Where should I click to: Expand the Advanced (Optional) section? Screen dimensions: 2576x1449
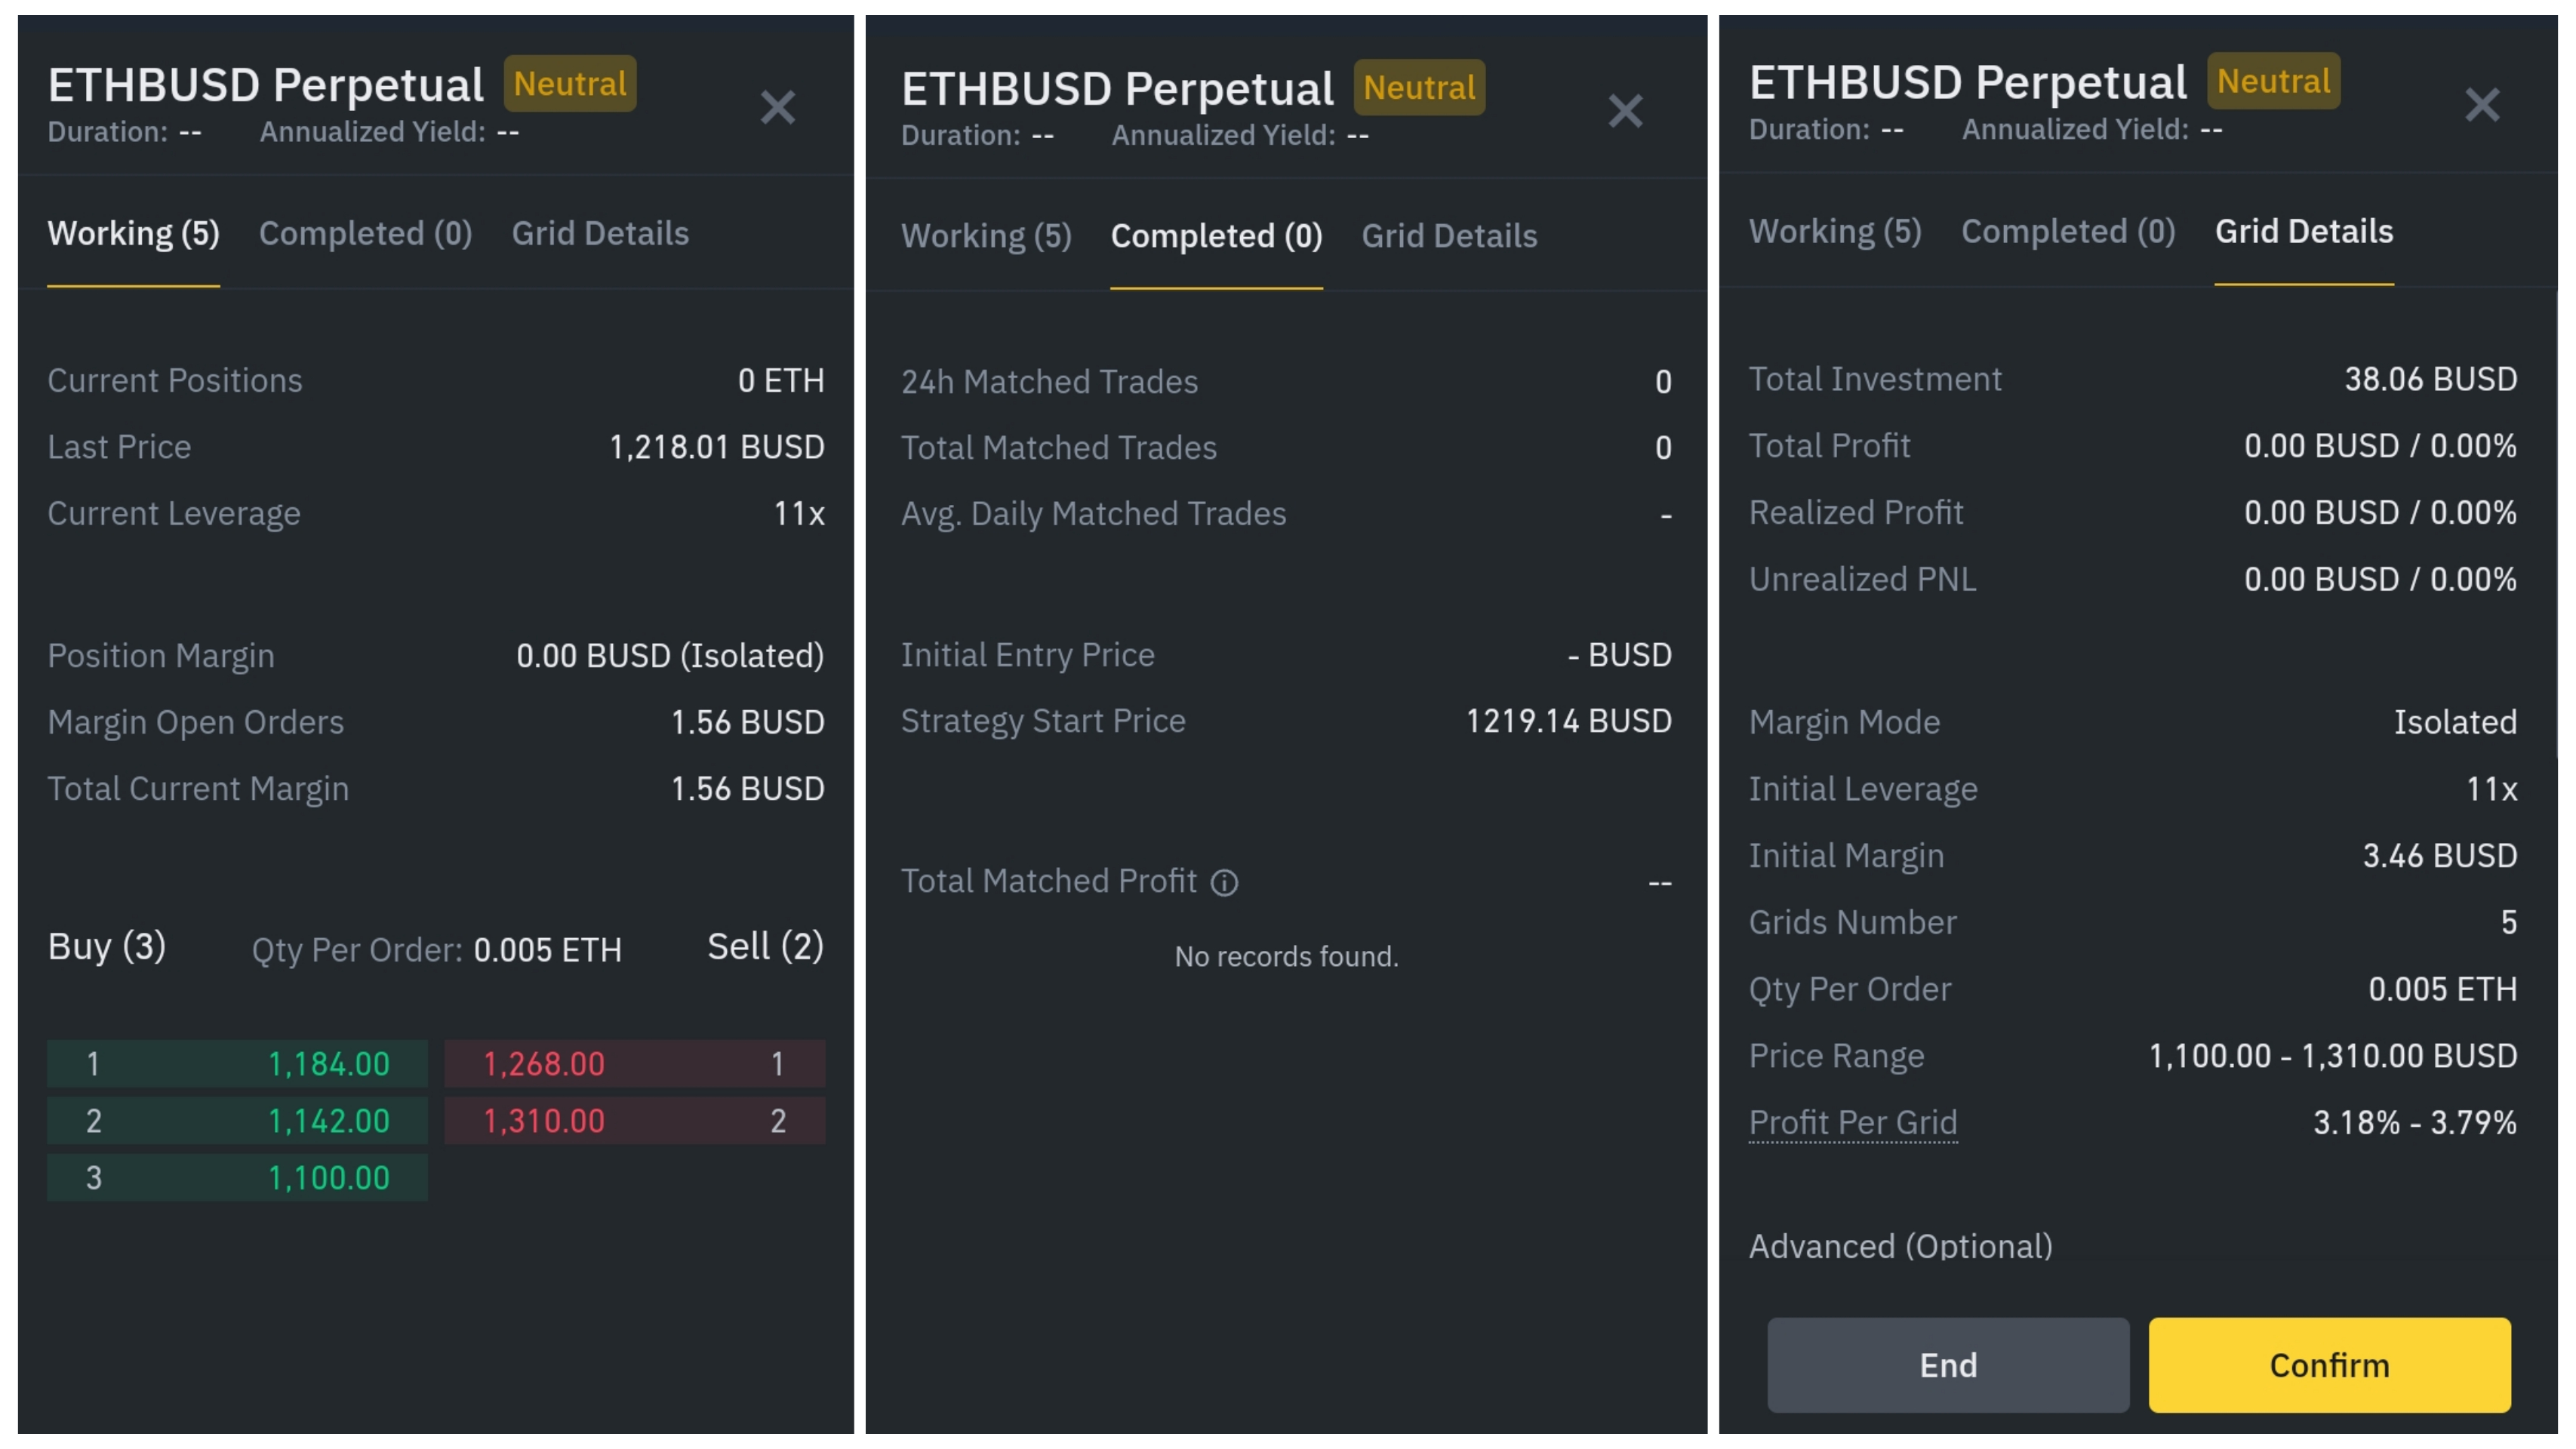pos(1900,1247)
